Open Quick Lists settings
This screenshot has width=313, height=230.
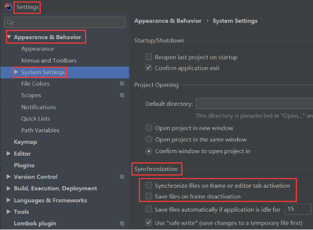click(x=36, y=119)
